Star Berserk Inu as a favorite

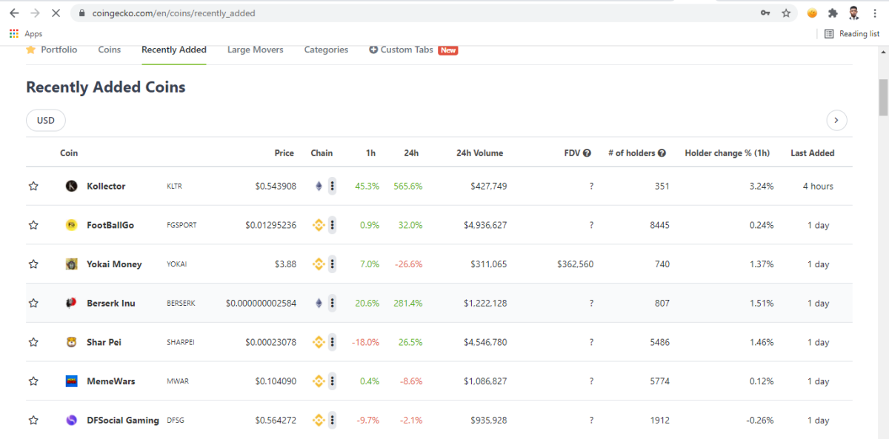point(33,304)
